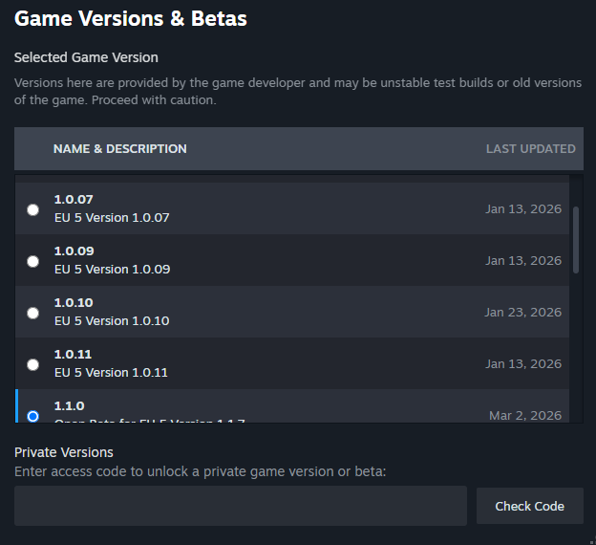Click the bold 1.0.11 version name
The width and height of the screenshot is (596, 545).
[73, 354]
